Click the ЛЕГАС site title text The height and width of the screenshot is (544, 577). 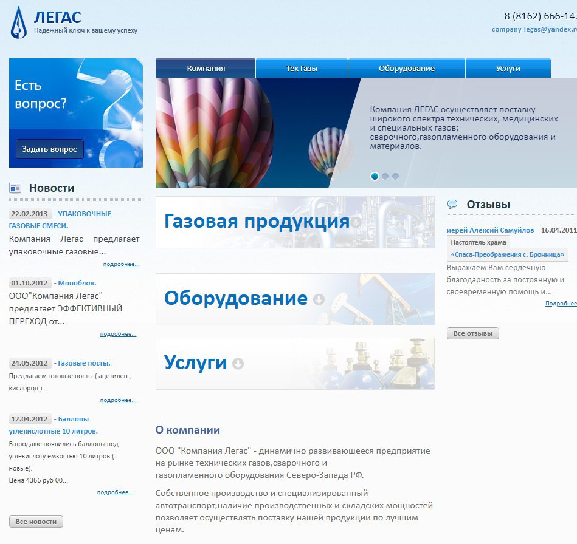click(57, 18)
